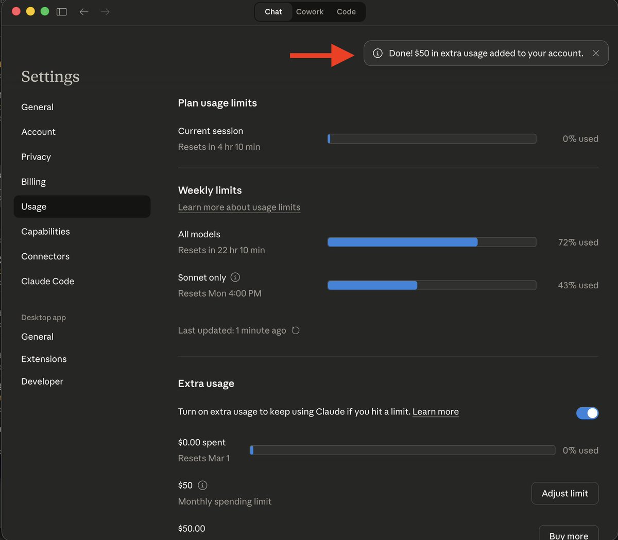The height and width of the screenshot is (540, 618).
Task: Click the info icon next to $50 limit
Action: coord(203,485)
